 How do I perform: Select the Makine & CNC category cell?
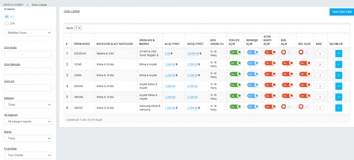pos(116,53)
